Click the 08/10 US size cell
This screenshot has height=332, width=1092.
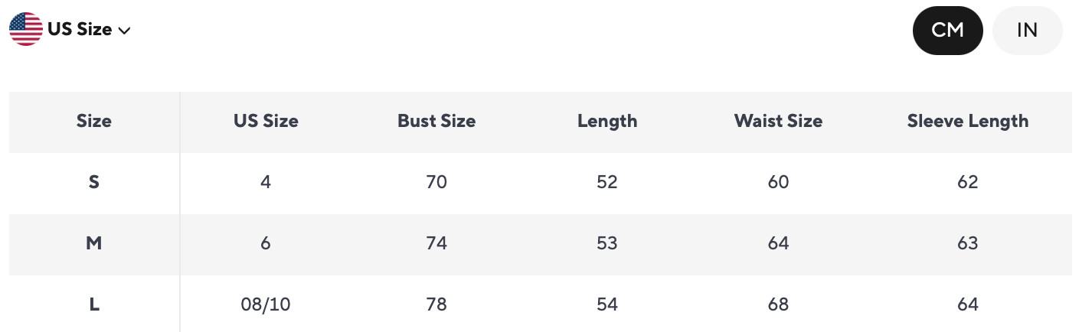(266, 304)
